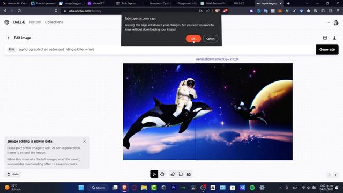The height and width of the screenshot is (193, 343).
Task: Open the help question mark icon
Action: [325, 38]
